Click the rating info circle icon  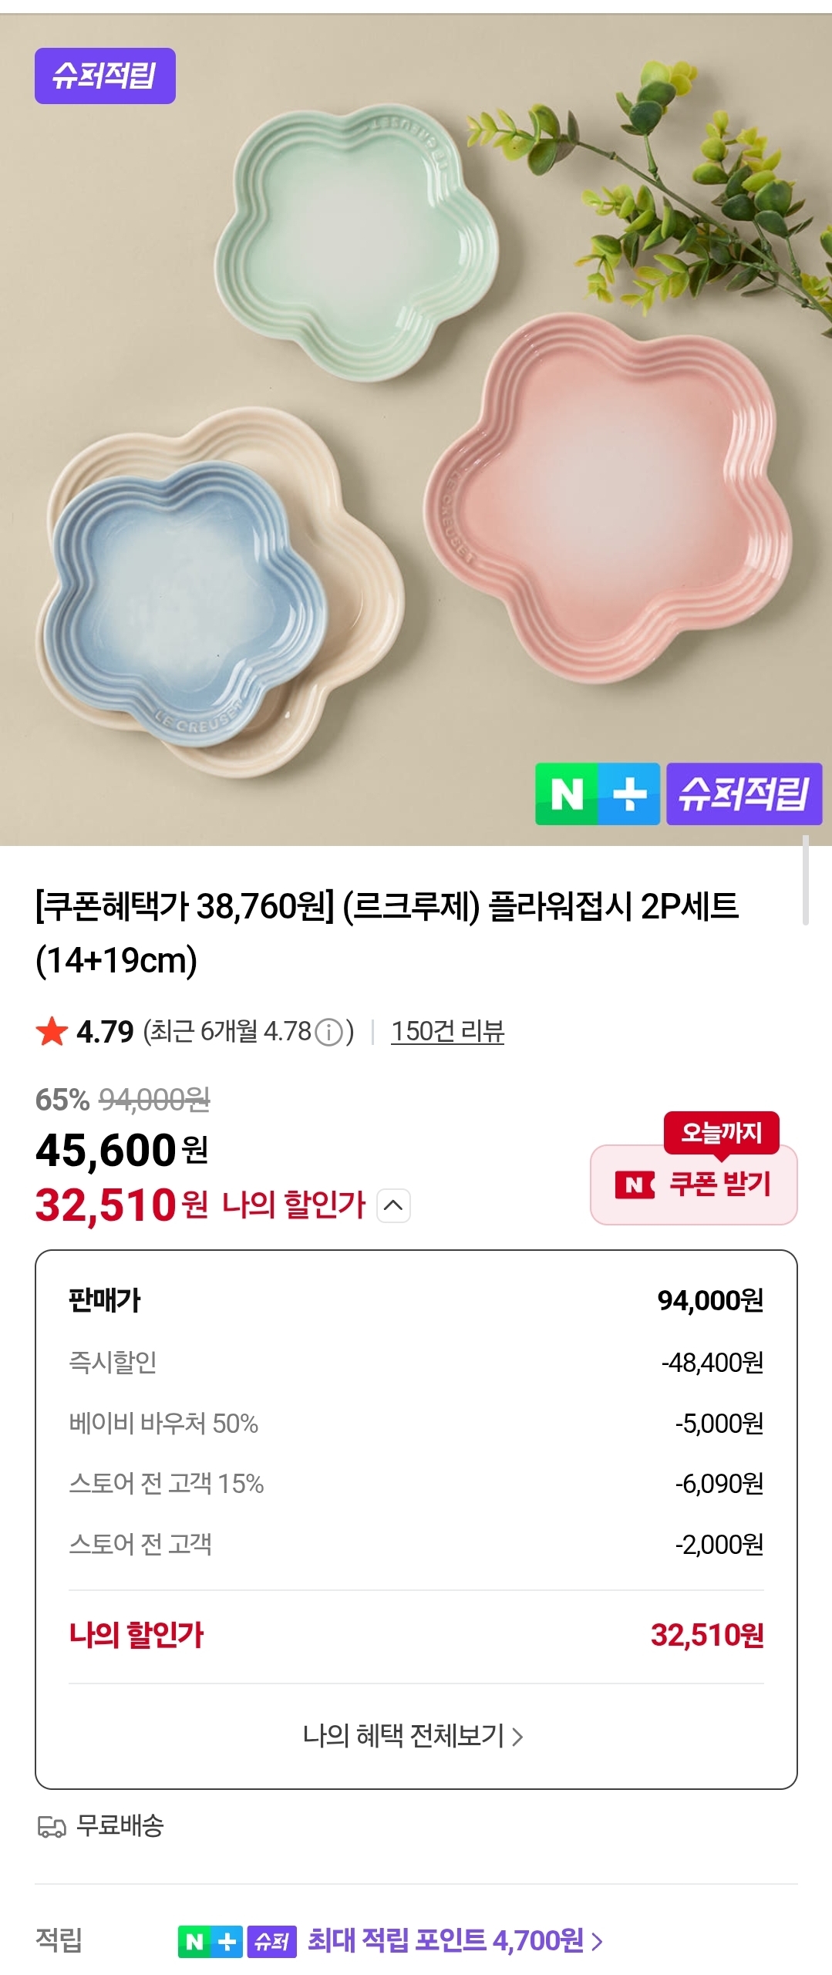click(x=329, y=1032)
